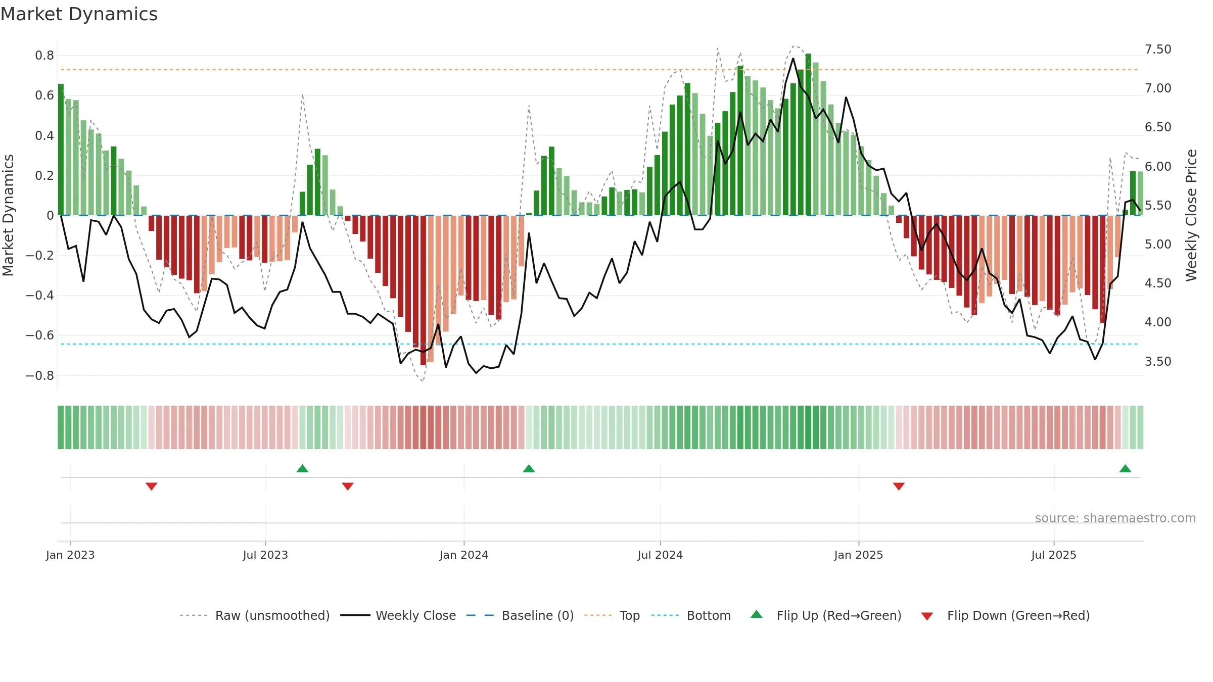Click the Jul 2023 axis label

coord(265,555)
